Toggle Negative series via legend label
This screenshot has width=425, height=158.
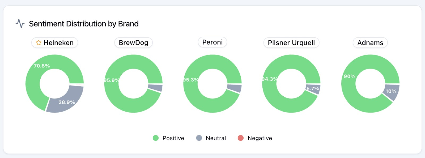(260, 138)
